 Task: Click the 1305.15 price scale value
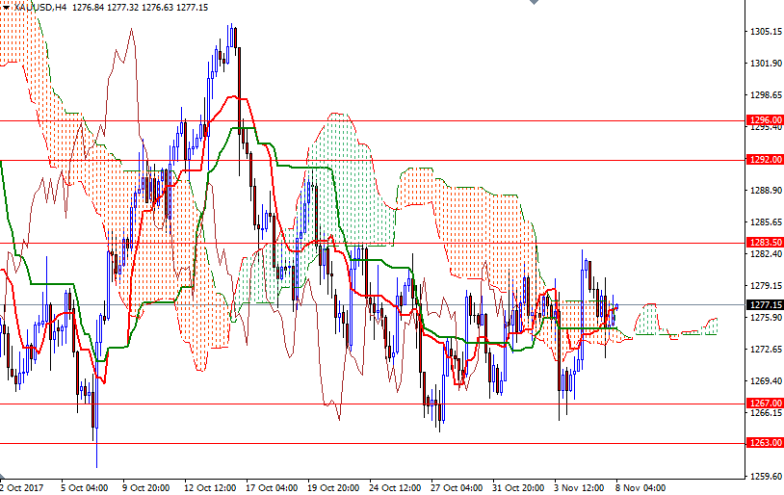[x=765, y=32]
